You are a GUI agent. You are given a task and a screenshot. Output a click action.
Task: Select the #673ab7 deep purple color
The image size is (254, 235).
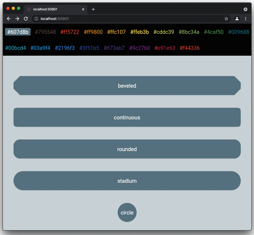pos(114,48)
